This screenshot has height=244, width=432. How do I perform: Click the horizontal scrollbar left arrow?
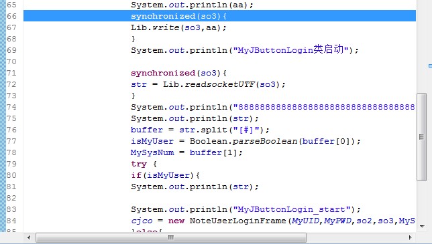(29, 237)
